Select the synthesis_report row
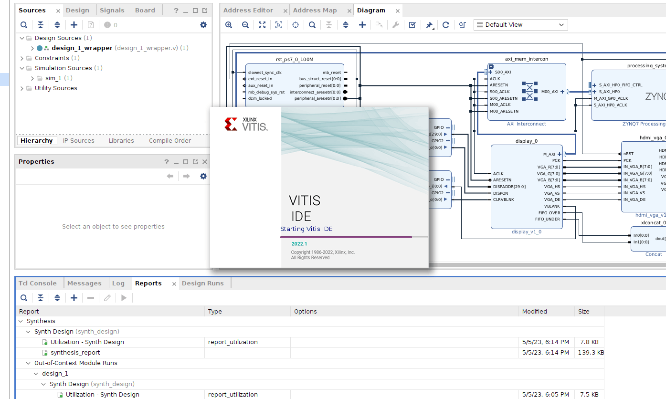666x399 pixels. pos(309,353)
